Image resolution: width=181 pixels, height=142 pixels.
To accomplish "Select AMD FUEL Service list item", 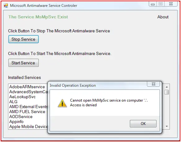I will pyautogui.click(x=27, y=112).
